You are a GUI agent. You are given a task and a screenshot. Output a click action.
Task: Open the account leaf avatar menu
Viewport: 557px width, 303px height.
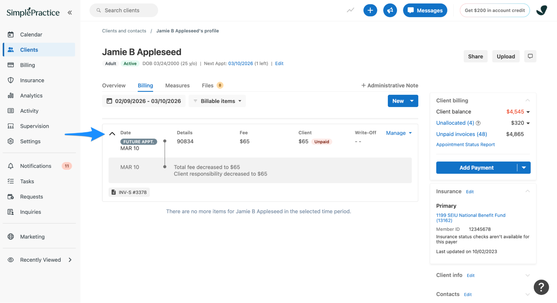tap(541, 10)
